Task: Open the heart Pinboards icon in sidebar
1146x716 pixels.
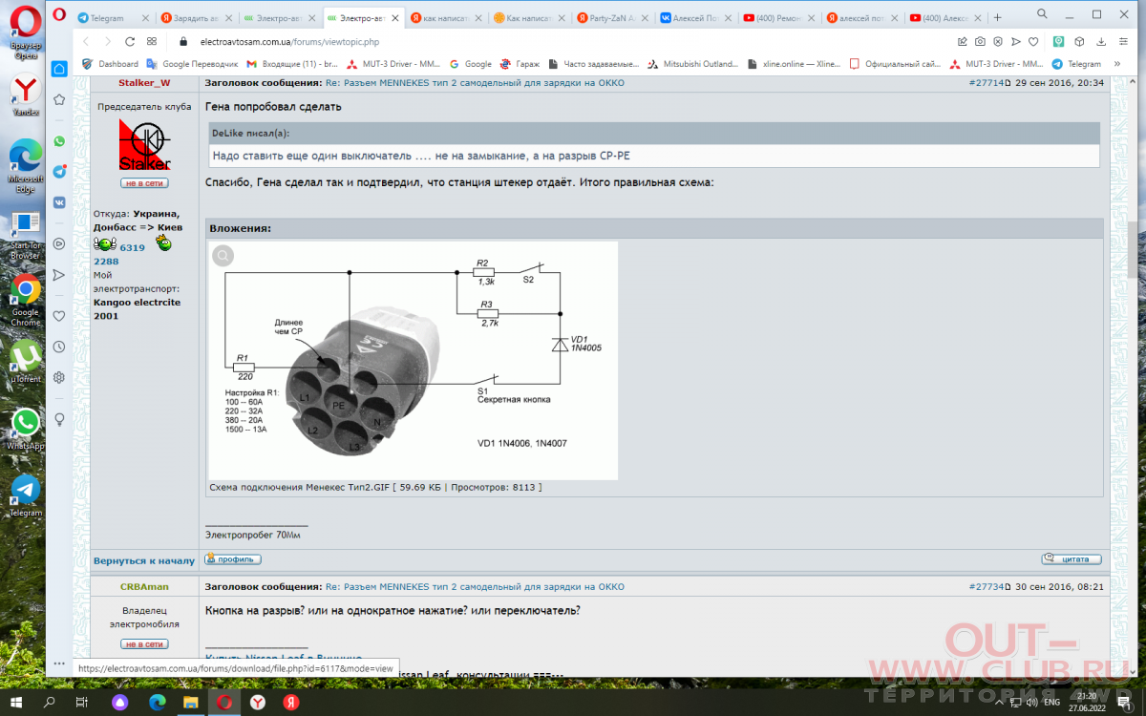Action: [x=59, y=316]
